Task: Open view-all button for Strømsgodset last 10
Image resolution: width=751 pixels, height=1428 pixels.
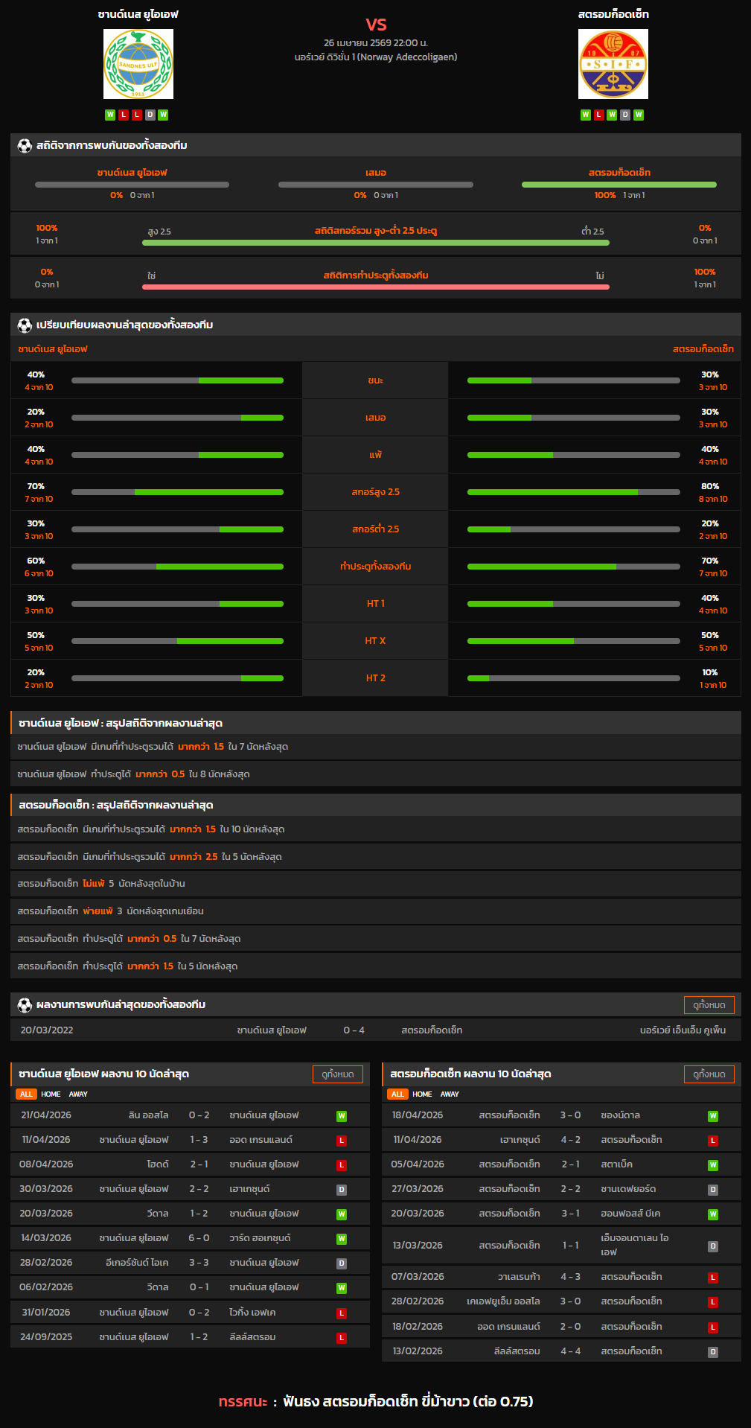Action: [709, 1074]
